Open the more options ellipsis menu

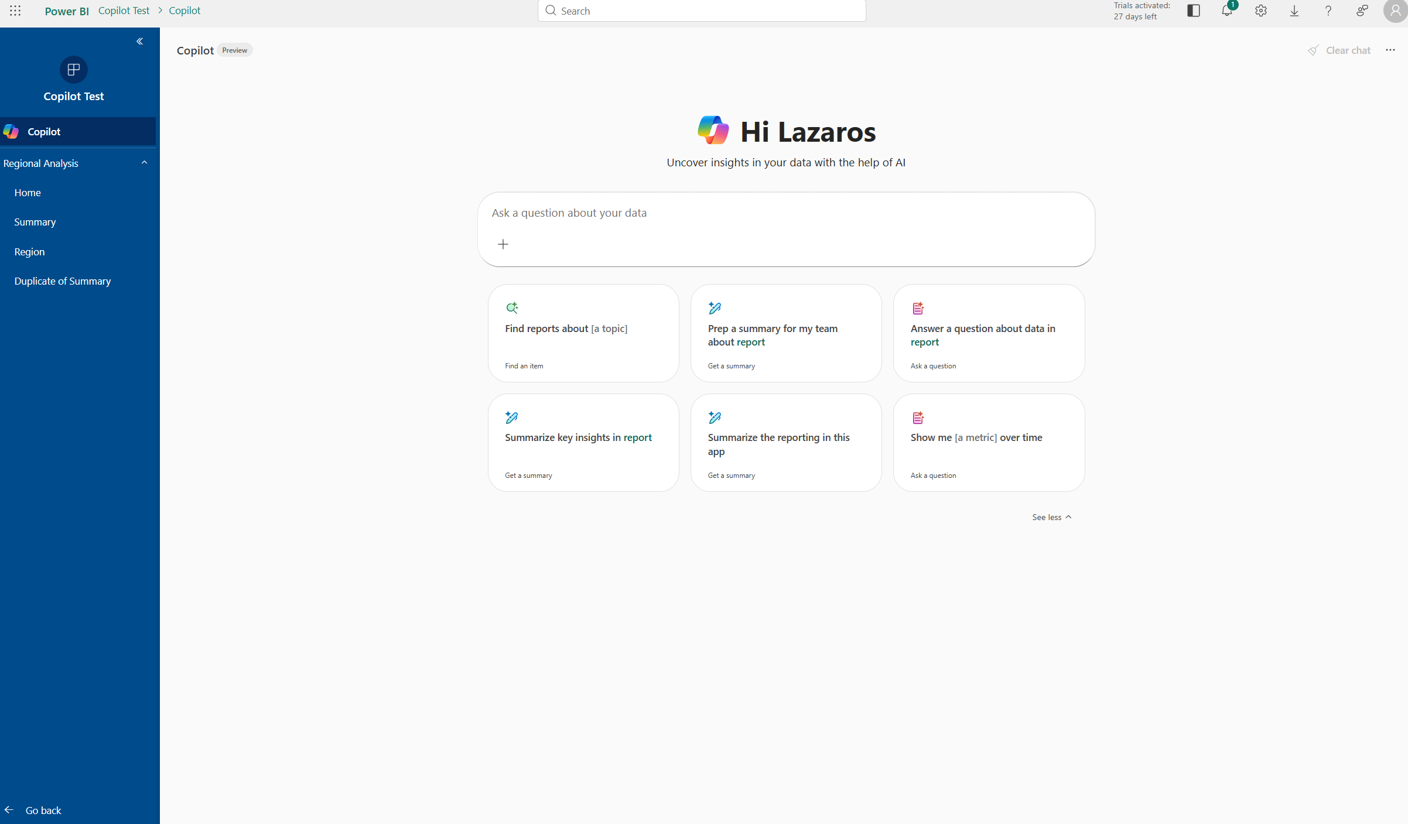1390,50
